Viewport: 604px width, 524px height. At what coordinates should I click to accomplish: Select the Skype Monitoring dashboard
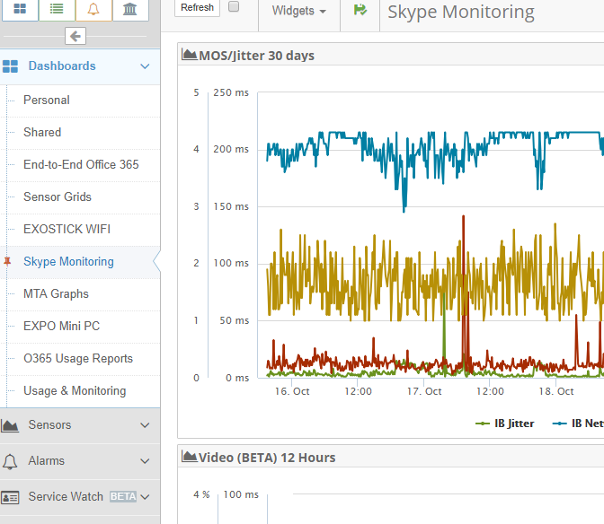point(68,261)
